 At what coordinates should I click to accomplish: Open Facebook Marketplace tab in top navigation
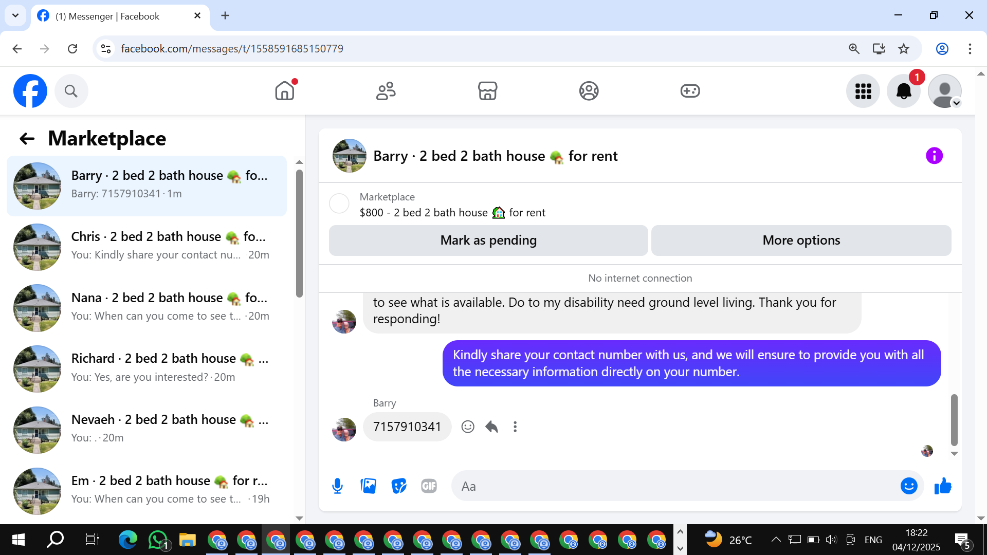pos(487,91)
